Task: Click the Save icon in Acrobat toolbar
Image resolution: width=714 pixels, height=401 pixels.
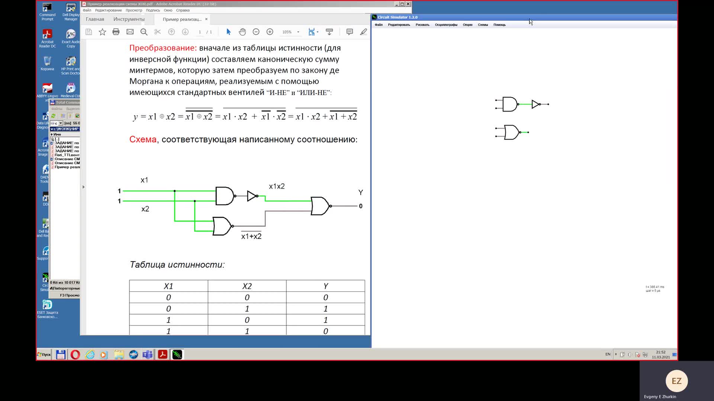Action: pyautogui.click(x=89, y=32)
